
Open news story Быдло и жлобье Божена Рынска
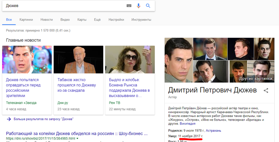[129, 88]
